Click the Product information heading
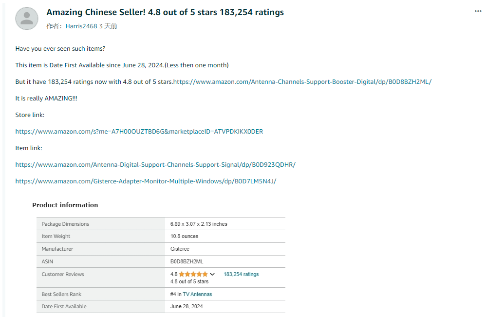This screenshot has width=486, height=317. pos(65,205)
